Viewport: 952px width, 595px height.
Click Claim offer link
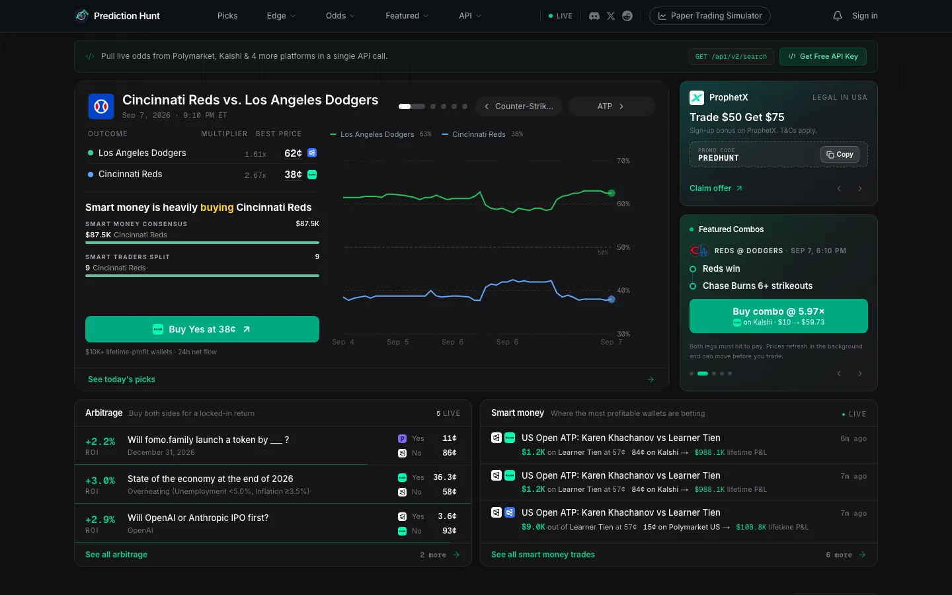coord(716,188)
